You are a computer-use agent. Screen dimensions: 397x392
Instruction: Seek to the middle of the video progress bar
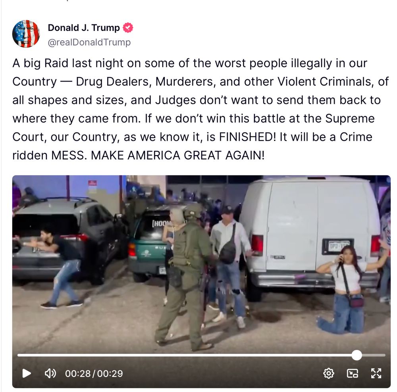[201, 355]
